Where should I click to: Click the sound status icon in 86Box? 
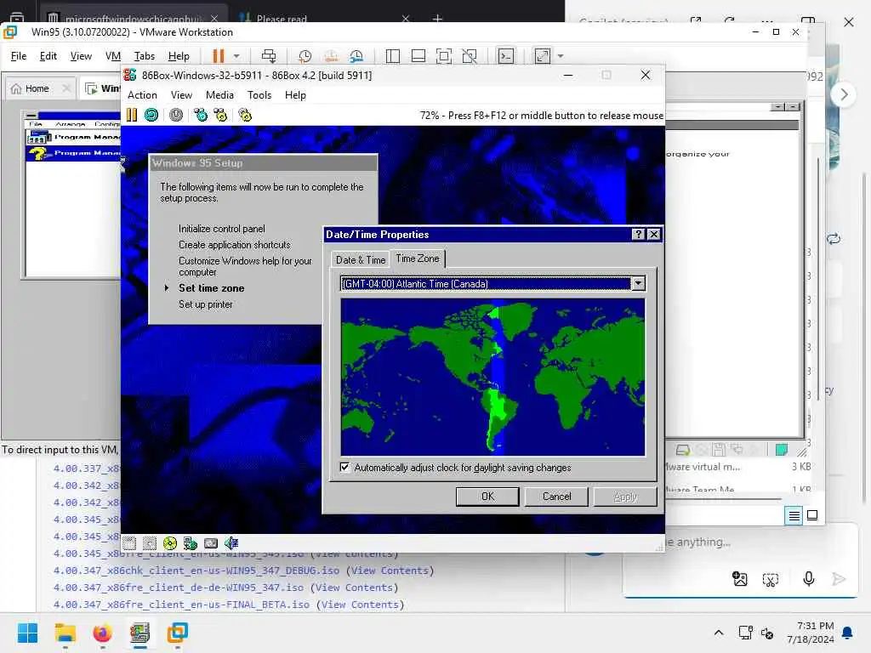tap(231, 543)
